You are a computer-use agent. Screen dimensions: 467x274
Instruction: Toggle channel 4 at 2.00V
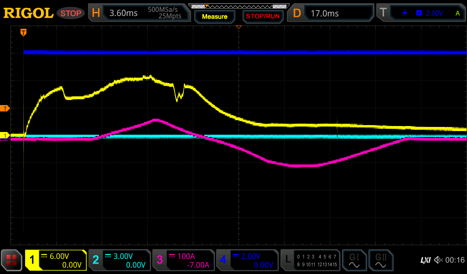(247, 260)
